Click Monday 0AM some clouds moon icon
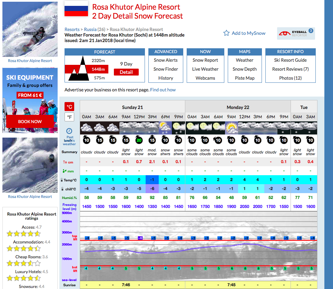This screenshot has height=289, width=333. [x=192, y=128]
